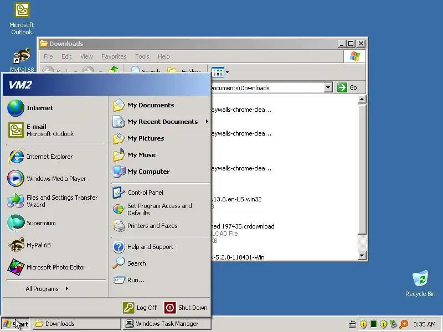Expand All Programs menu

point(47,289)
